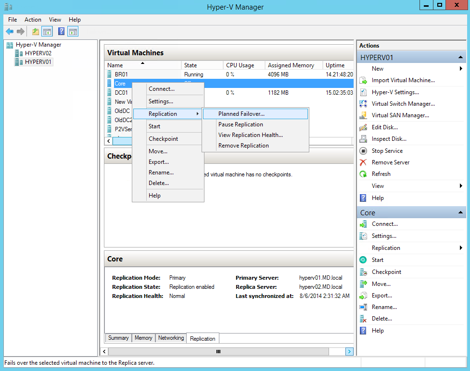The image size is (470, 371).
Task: Click the Delete icon in Actions pane
Action: point(363,319)
